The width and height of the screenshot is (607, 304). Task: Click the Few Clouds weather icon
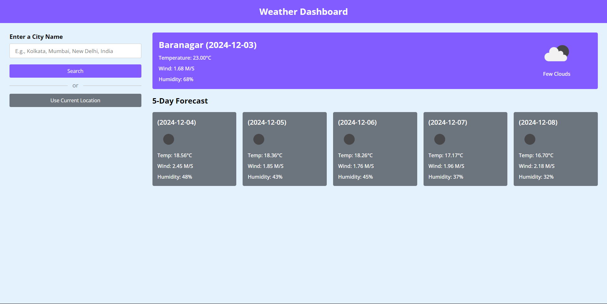tap(556, 54)
